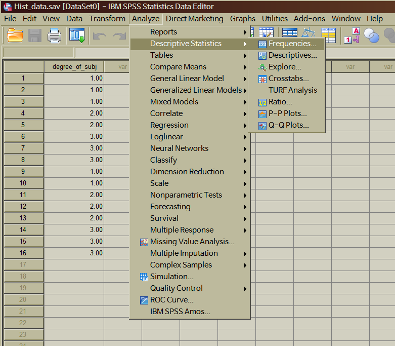Click the Use Variable Sets circles icon
The image size is (395, 346).
coord(371,35)
